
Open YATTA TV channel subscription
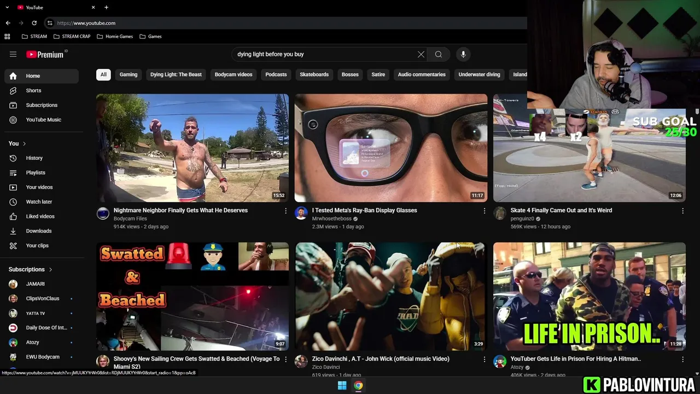(42, 313)
